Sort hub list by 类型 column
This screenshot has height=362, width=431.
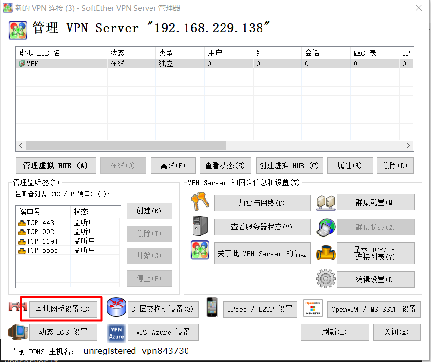coord(180,53)
